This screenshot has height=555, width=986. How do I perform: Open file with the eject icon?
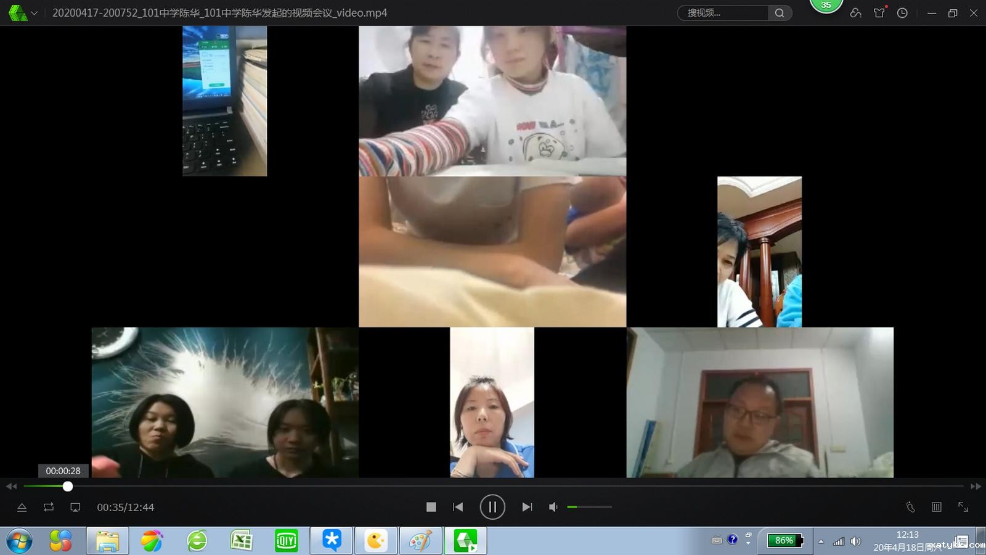pos(22,507)
